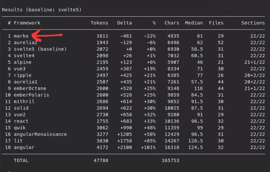The width and height of the screenshot is (270, 172).
Task: Select the marko framework name
Action: [x=21, y=36]
